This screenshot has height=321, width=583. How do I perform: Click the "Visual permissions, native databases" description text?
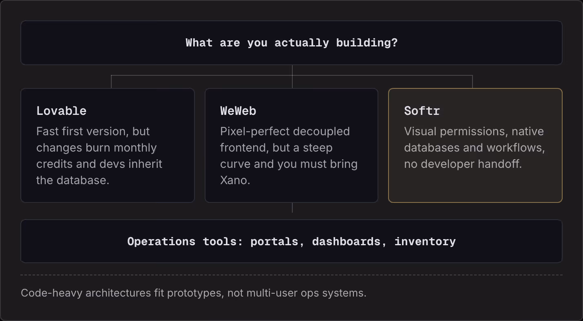[x=475, y=147]
